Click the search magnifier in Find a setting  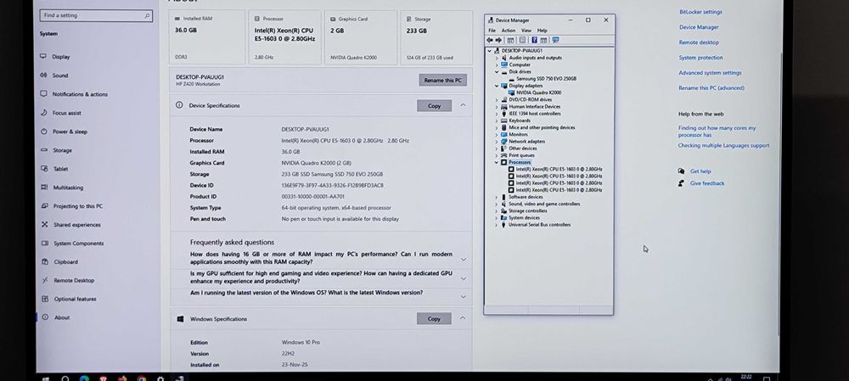point(147,15)
